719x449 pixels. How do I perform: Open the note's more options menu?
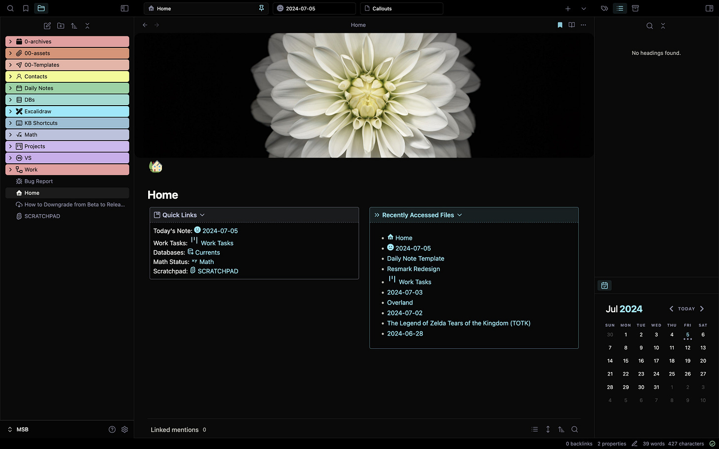point(584,25)
